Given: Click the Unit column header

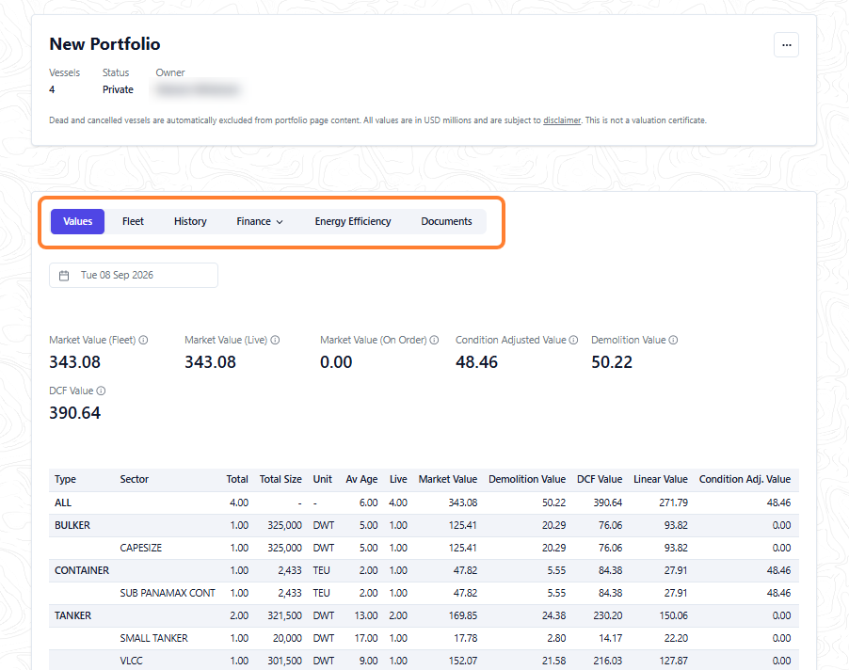Looking at the screenshot, I should [x=322, y=480].
